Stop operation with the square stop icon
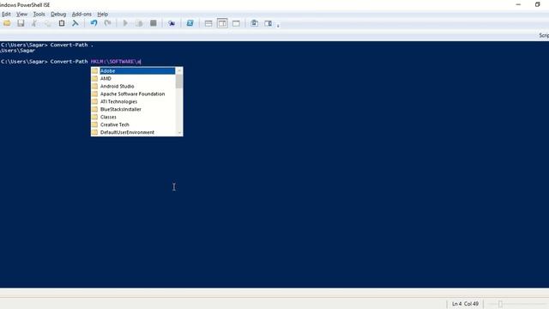This screenshot has width=549, height=309. 153,23
